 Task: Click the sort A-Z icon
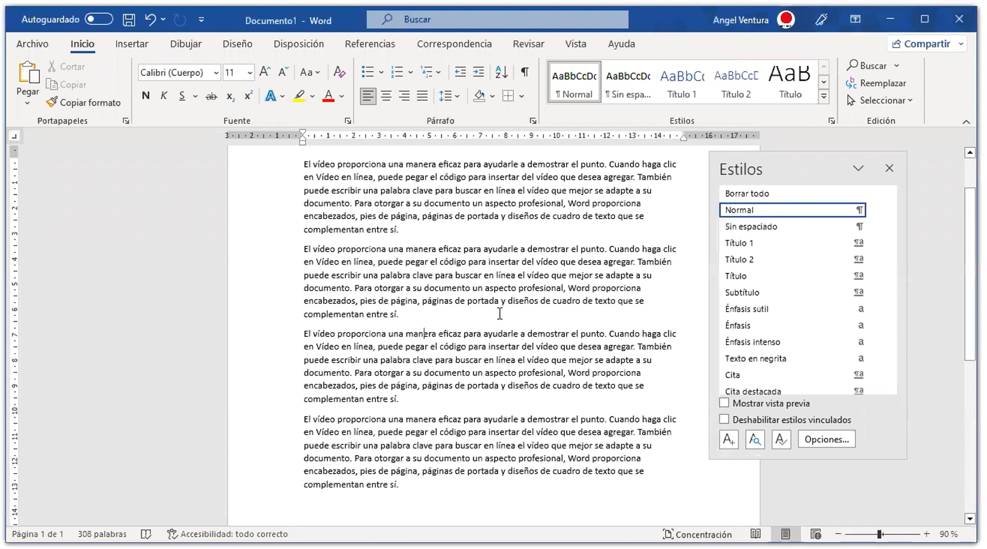pyautogui.click(x=501, y=72)
